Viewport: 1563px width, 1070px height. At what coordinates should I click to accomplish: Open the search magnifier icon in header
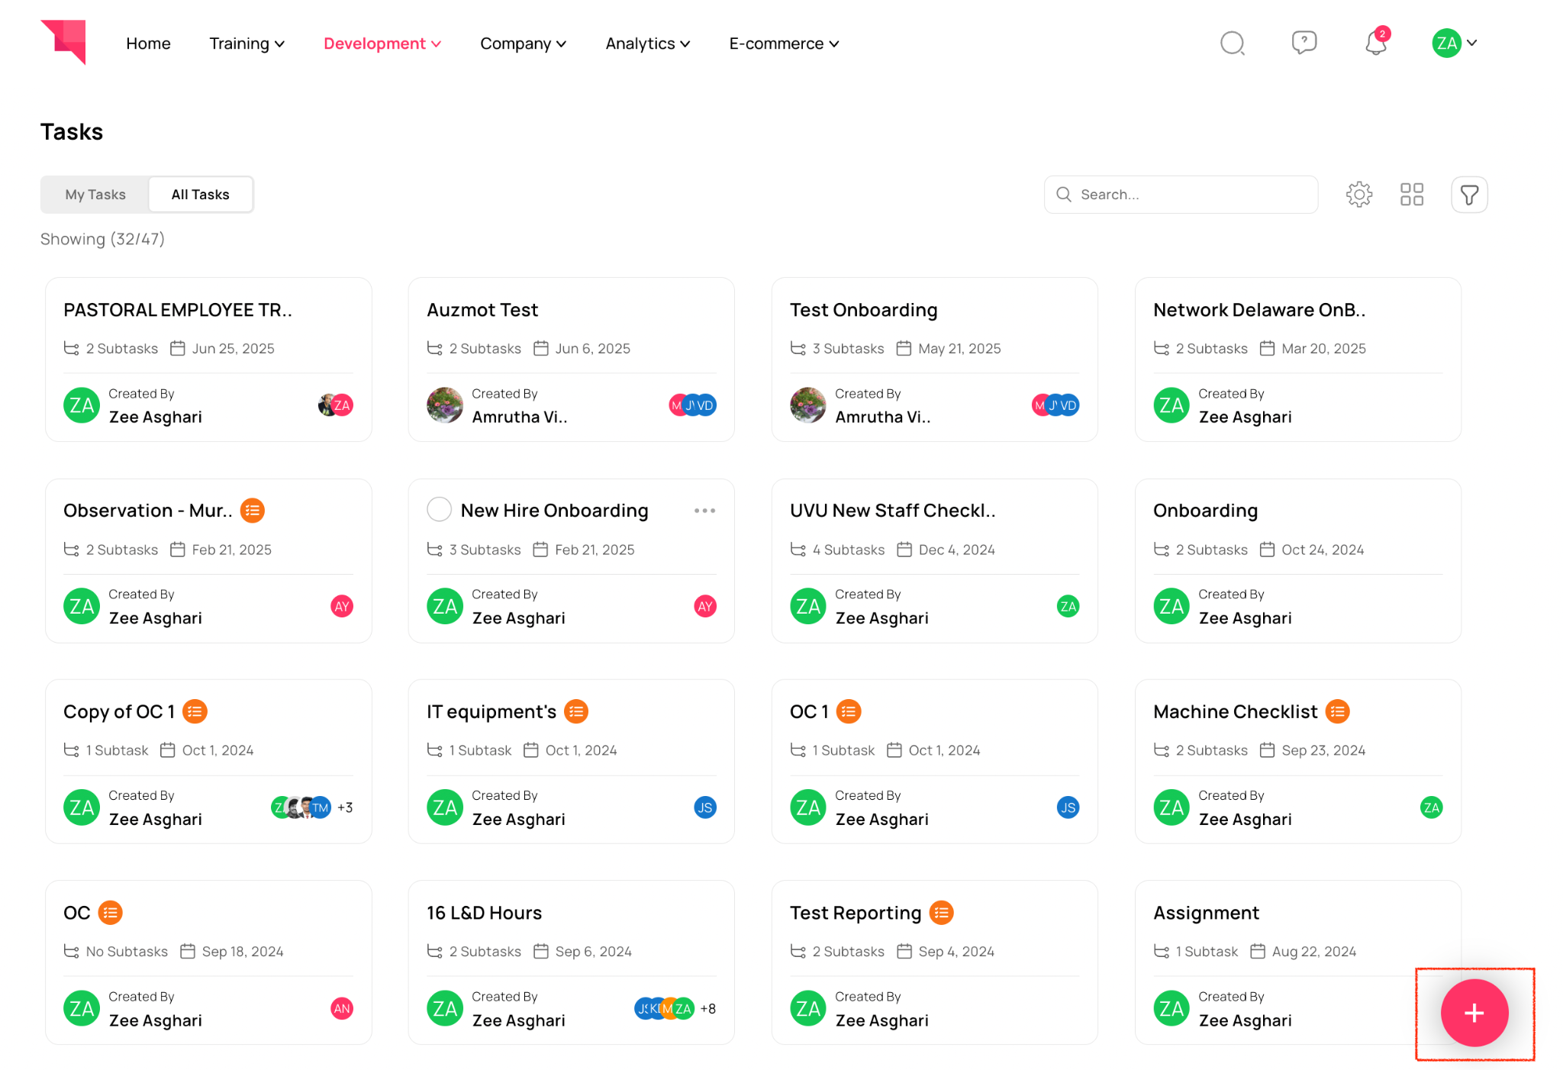(x=1232, y=44)
